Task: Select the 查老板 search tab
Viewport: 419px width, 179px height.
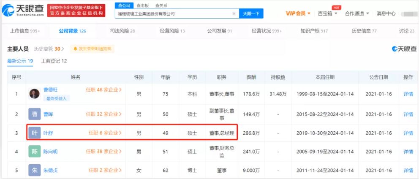Action: point(143,5)
